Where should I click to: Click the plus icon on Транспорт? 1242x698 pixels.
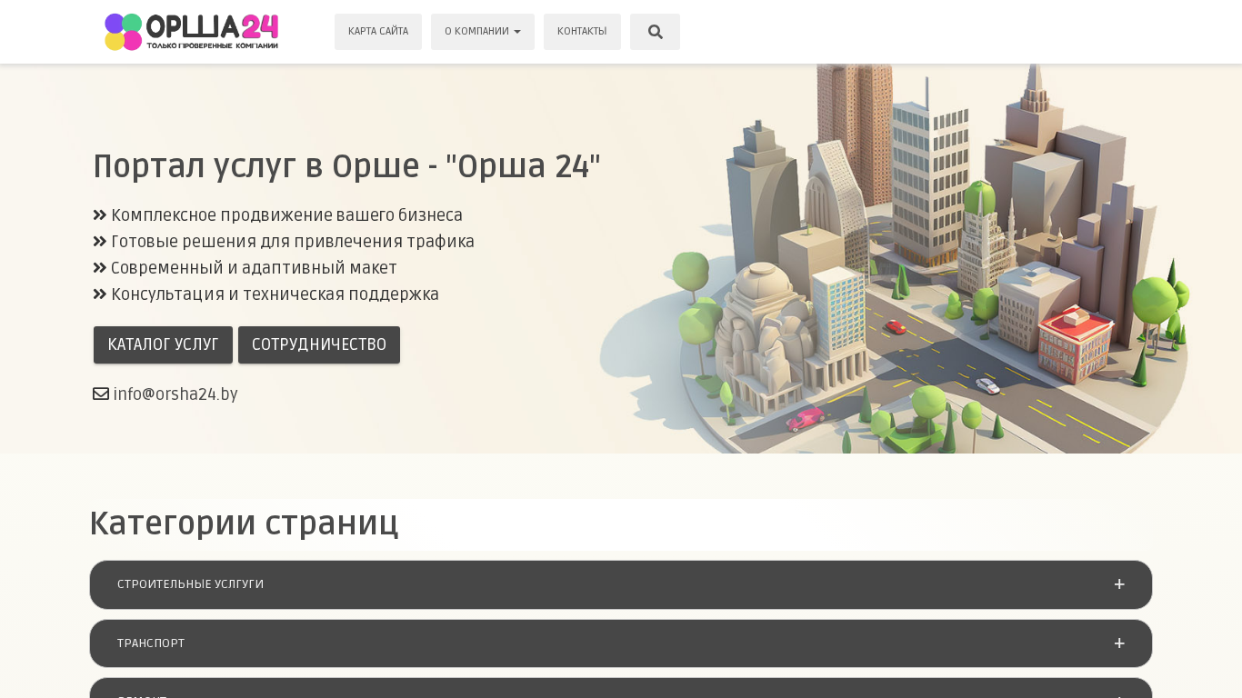point(1119,643)
